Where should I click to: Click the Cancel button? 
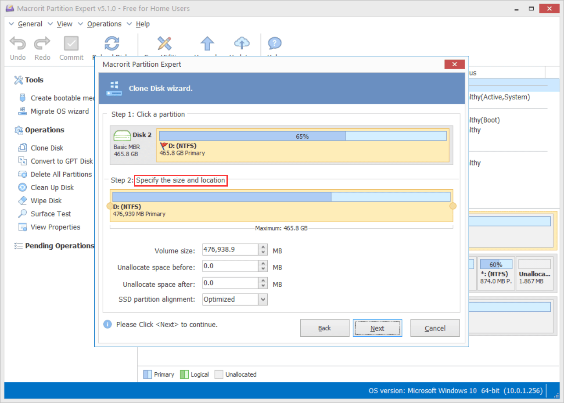point(435,328)
